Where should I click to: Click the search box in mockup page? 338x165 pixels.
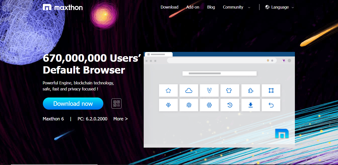(x=219, y=73)
